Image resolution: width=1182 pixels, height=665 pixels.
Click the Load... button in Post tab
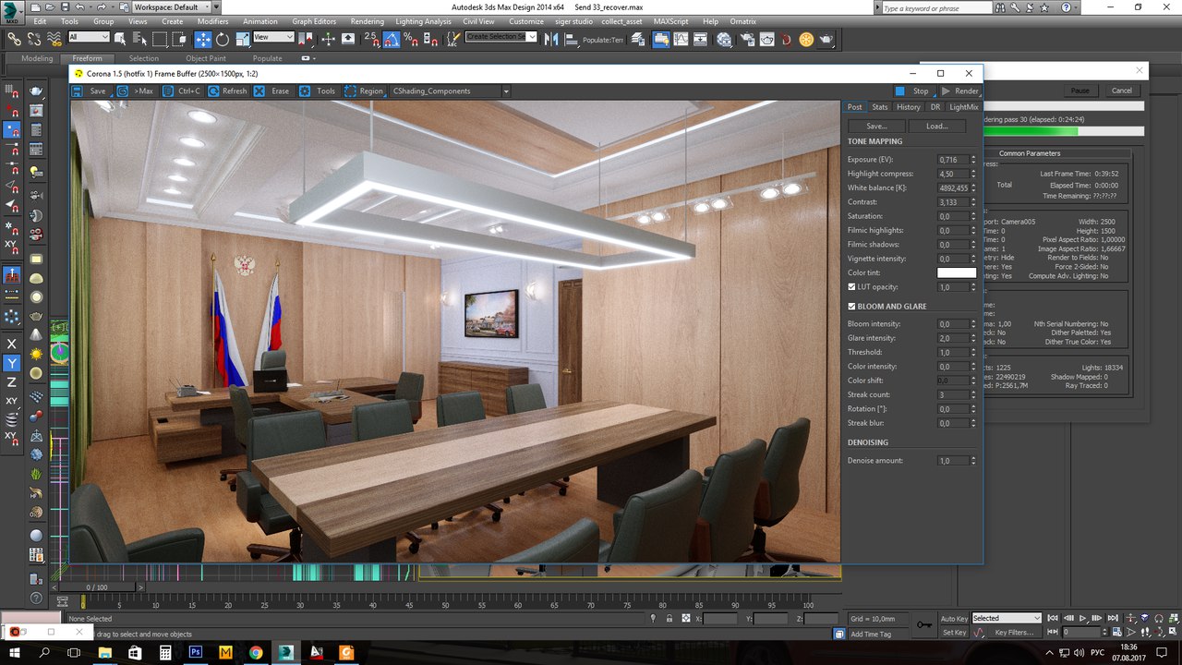(936, 126)
